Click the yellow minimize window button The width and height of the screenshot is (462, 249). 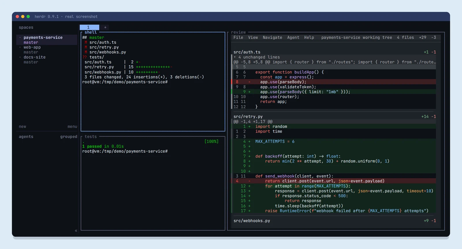[23, 16]
